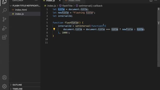Screen dimensions: 160x90
Task: Click the lightbulb code action icon
Action: pos(54,29)
